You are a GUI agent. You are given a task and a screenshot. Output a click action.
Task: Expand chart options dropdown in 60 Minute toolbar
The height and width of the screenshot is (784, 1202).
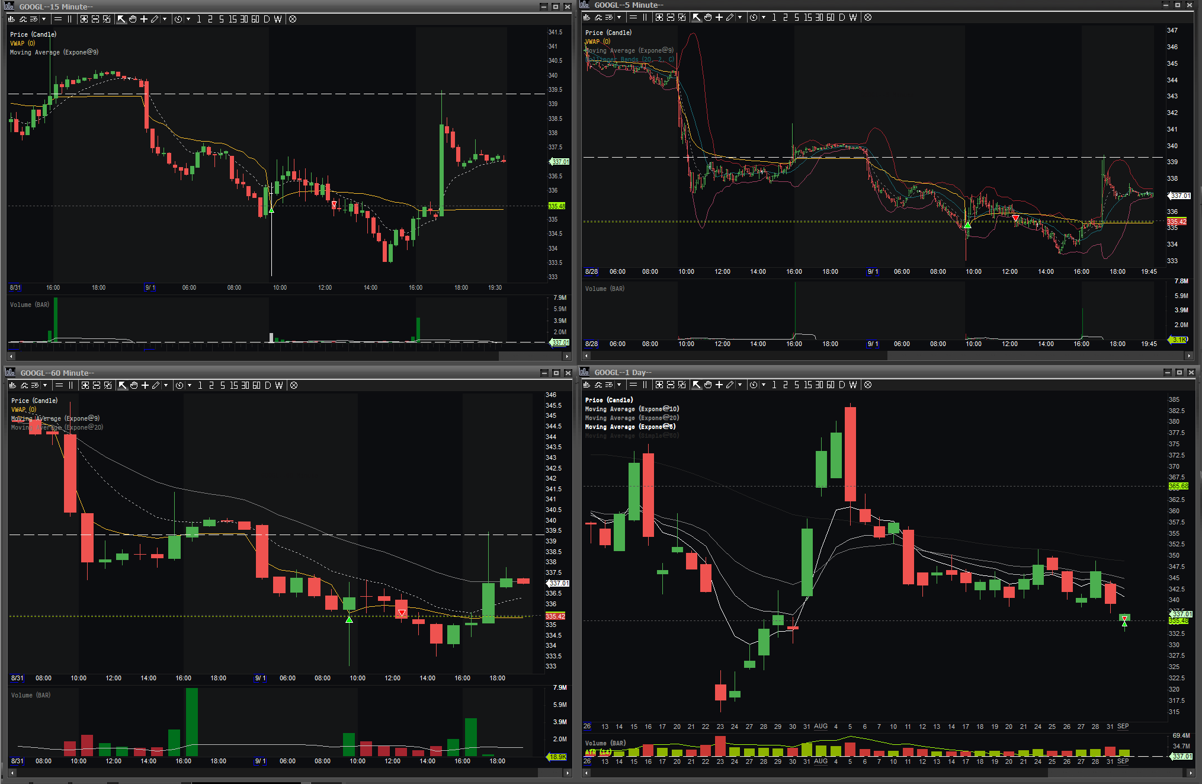click(45, 385)
